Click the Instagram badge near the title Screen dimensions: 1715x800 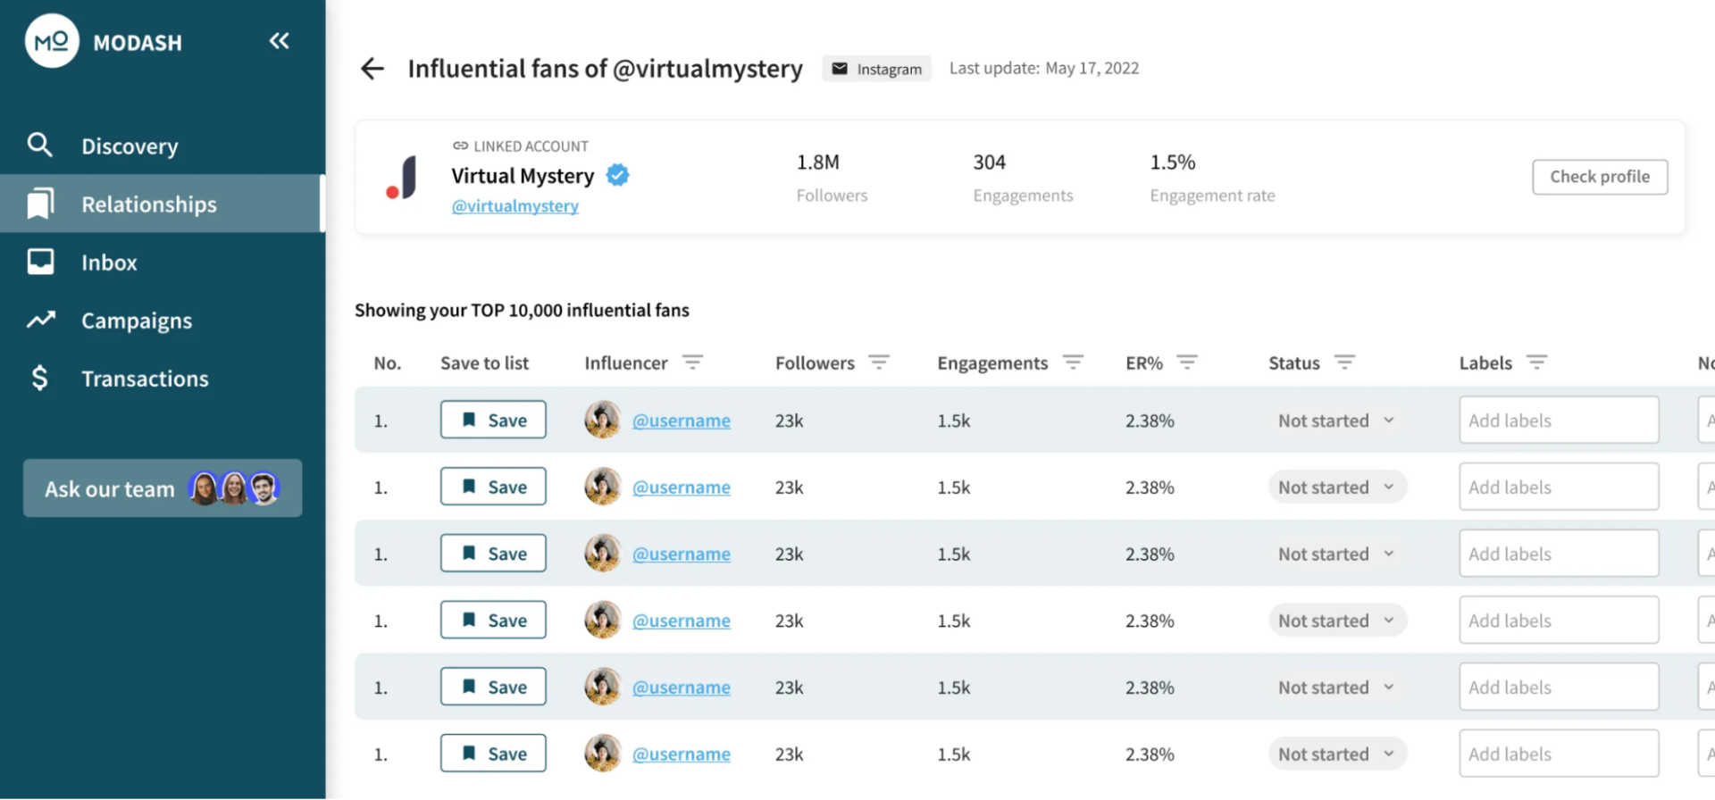[876, 68]
